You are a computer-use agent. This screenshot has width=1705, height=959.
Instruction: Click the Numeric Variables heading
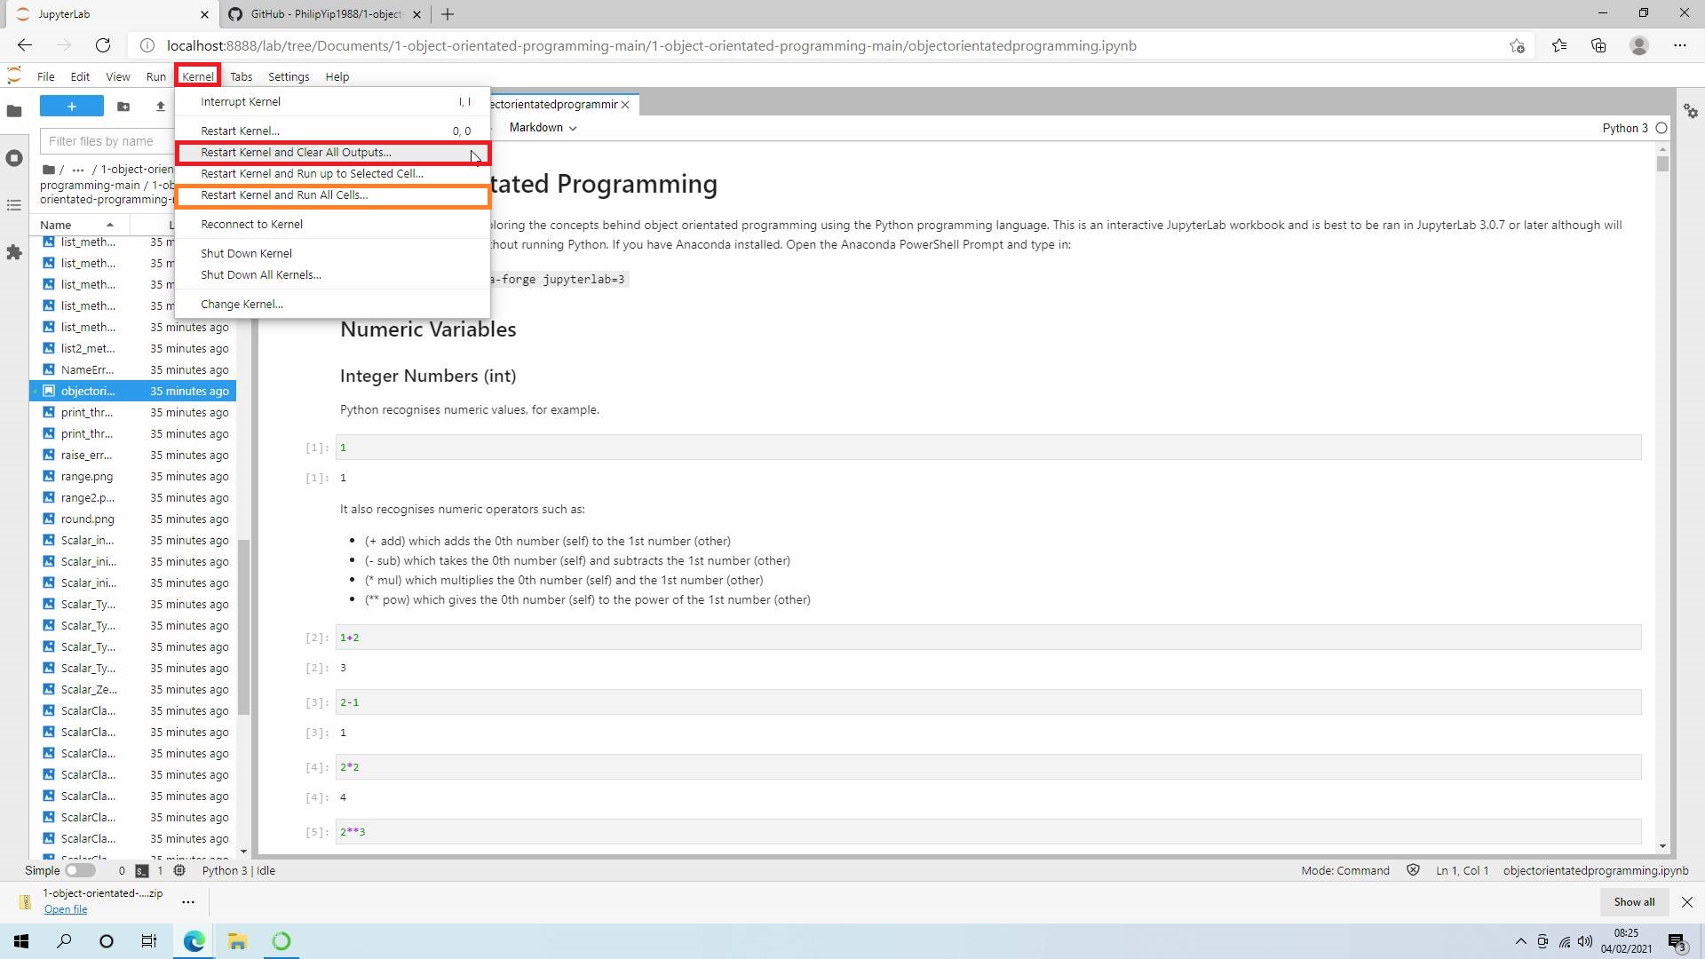coord(428,329)
